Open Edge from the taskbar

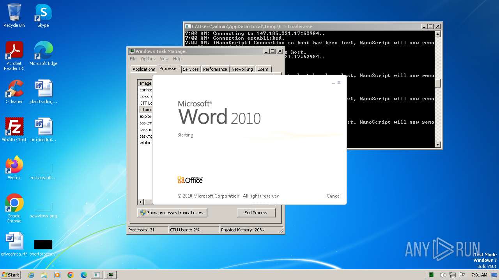(84, 275)
